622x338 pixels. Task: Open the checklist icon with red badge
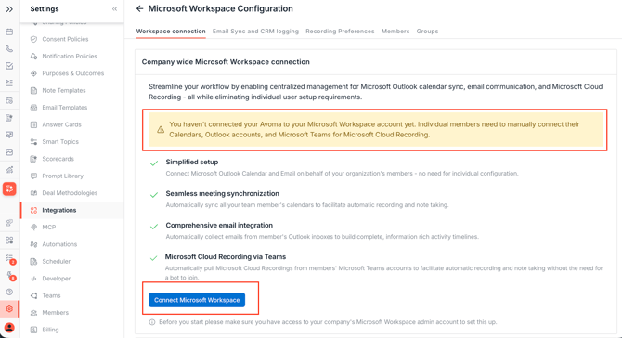tap(10, 259)
